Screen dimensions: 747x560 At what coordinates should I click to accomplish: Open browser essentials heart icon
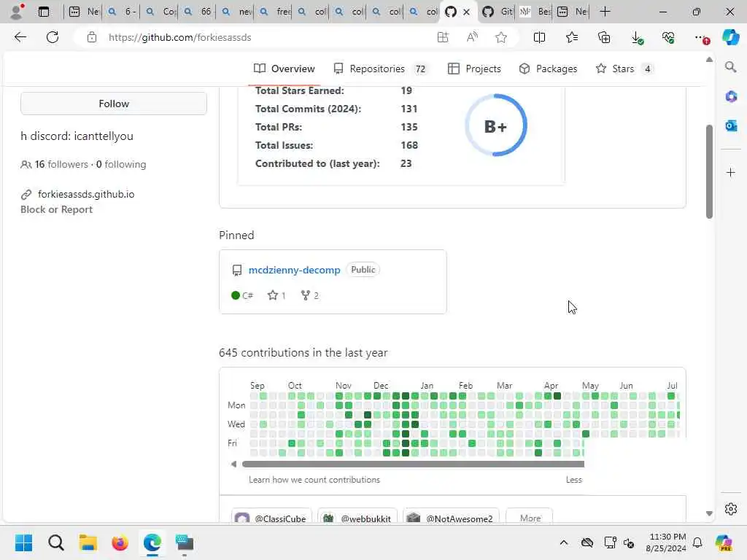(668, 37)
